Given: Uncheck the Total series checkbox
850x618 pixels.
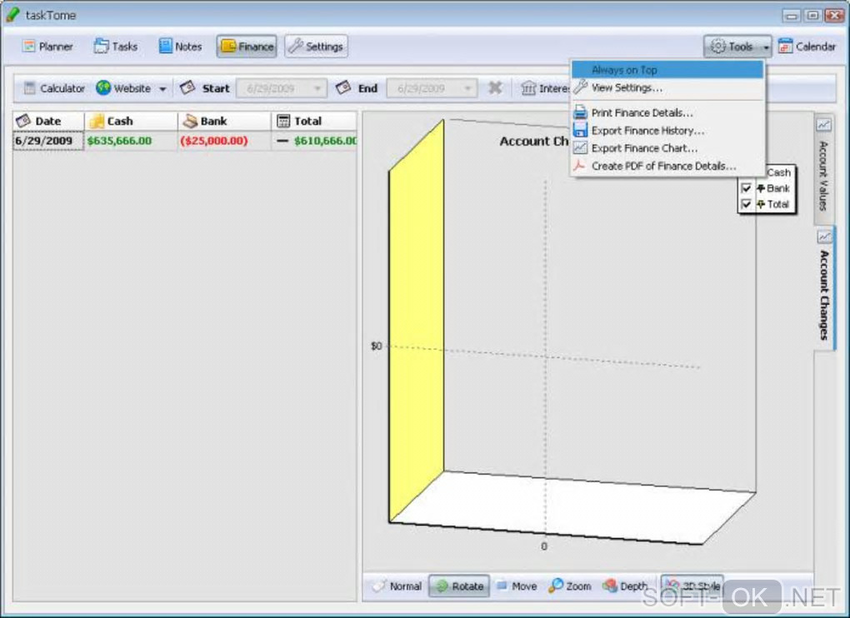Looking at the screenshot, I should pyautogui.click(x=746, y=204).
